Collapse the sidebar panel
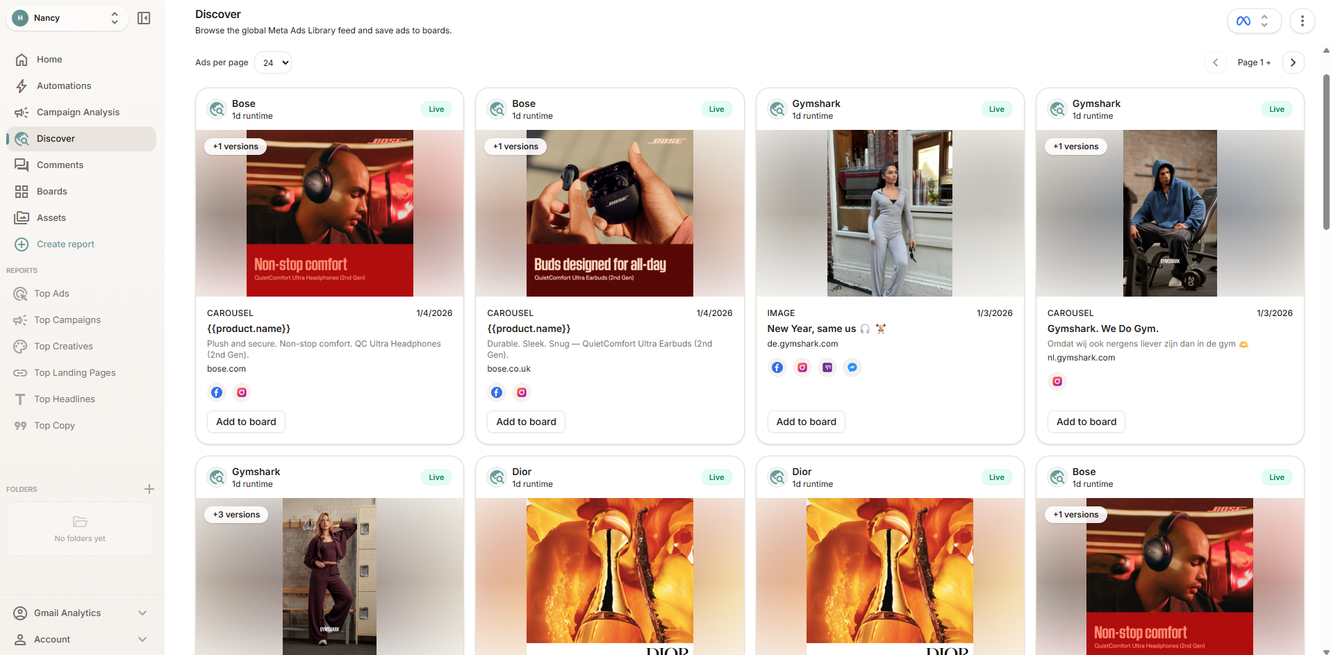 [144, 17]
